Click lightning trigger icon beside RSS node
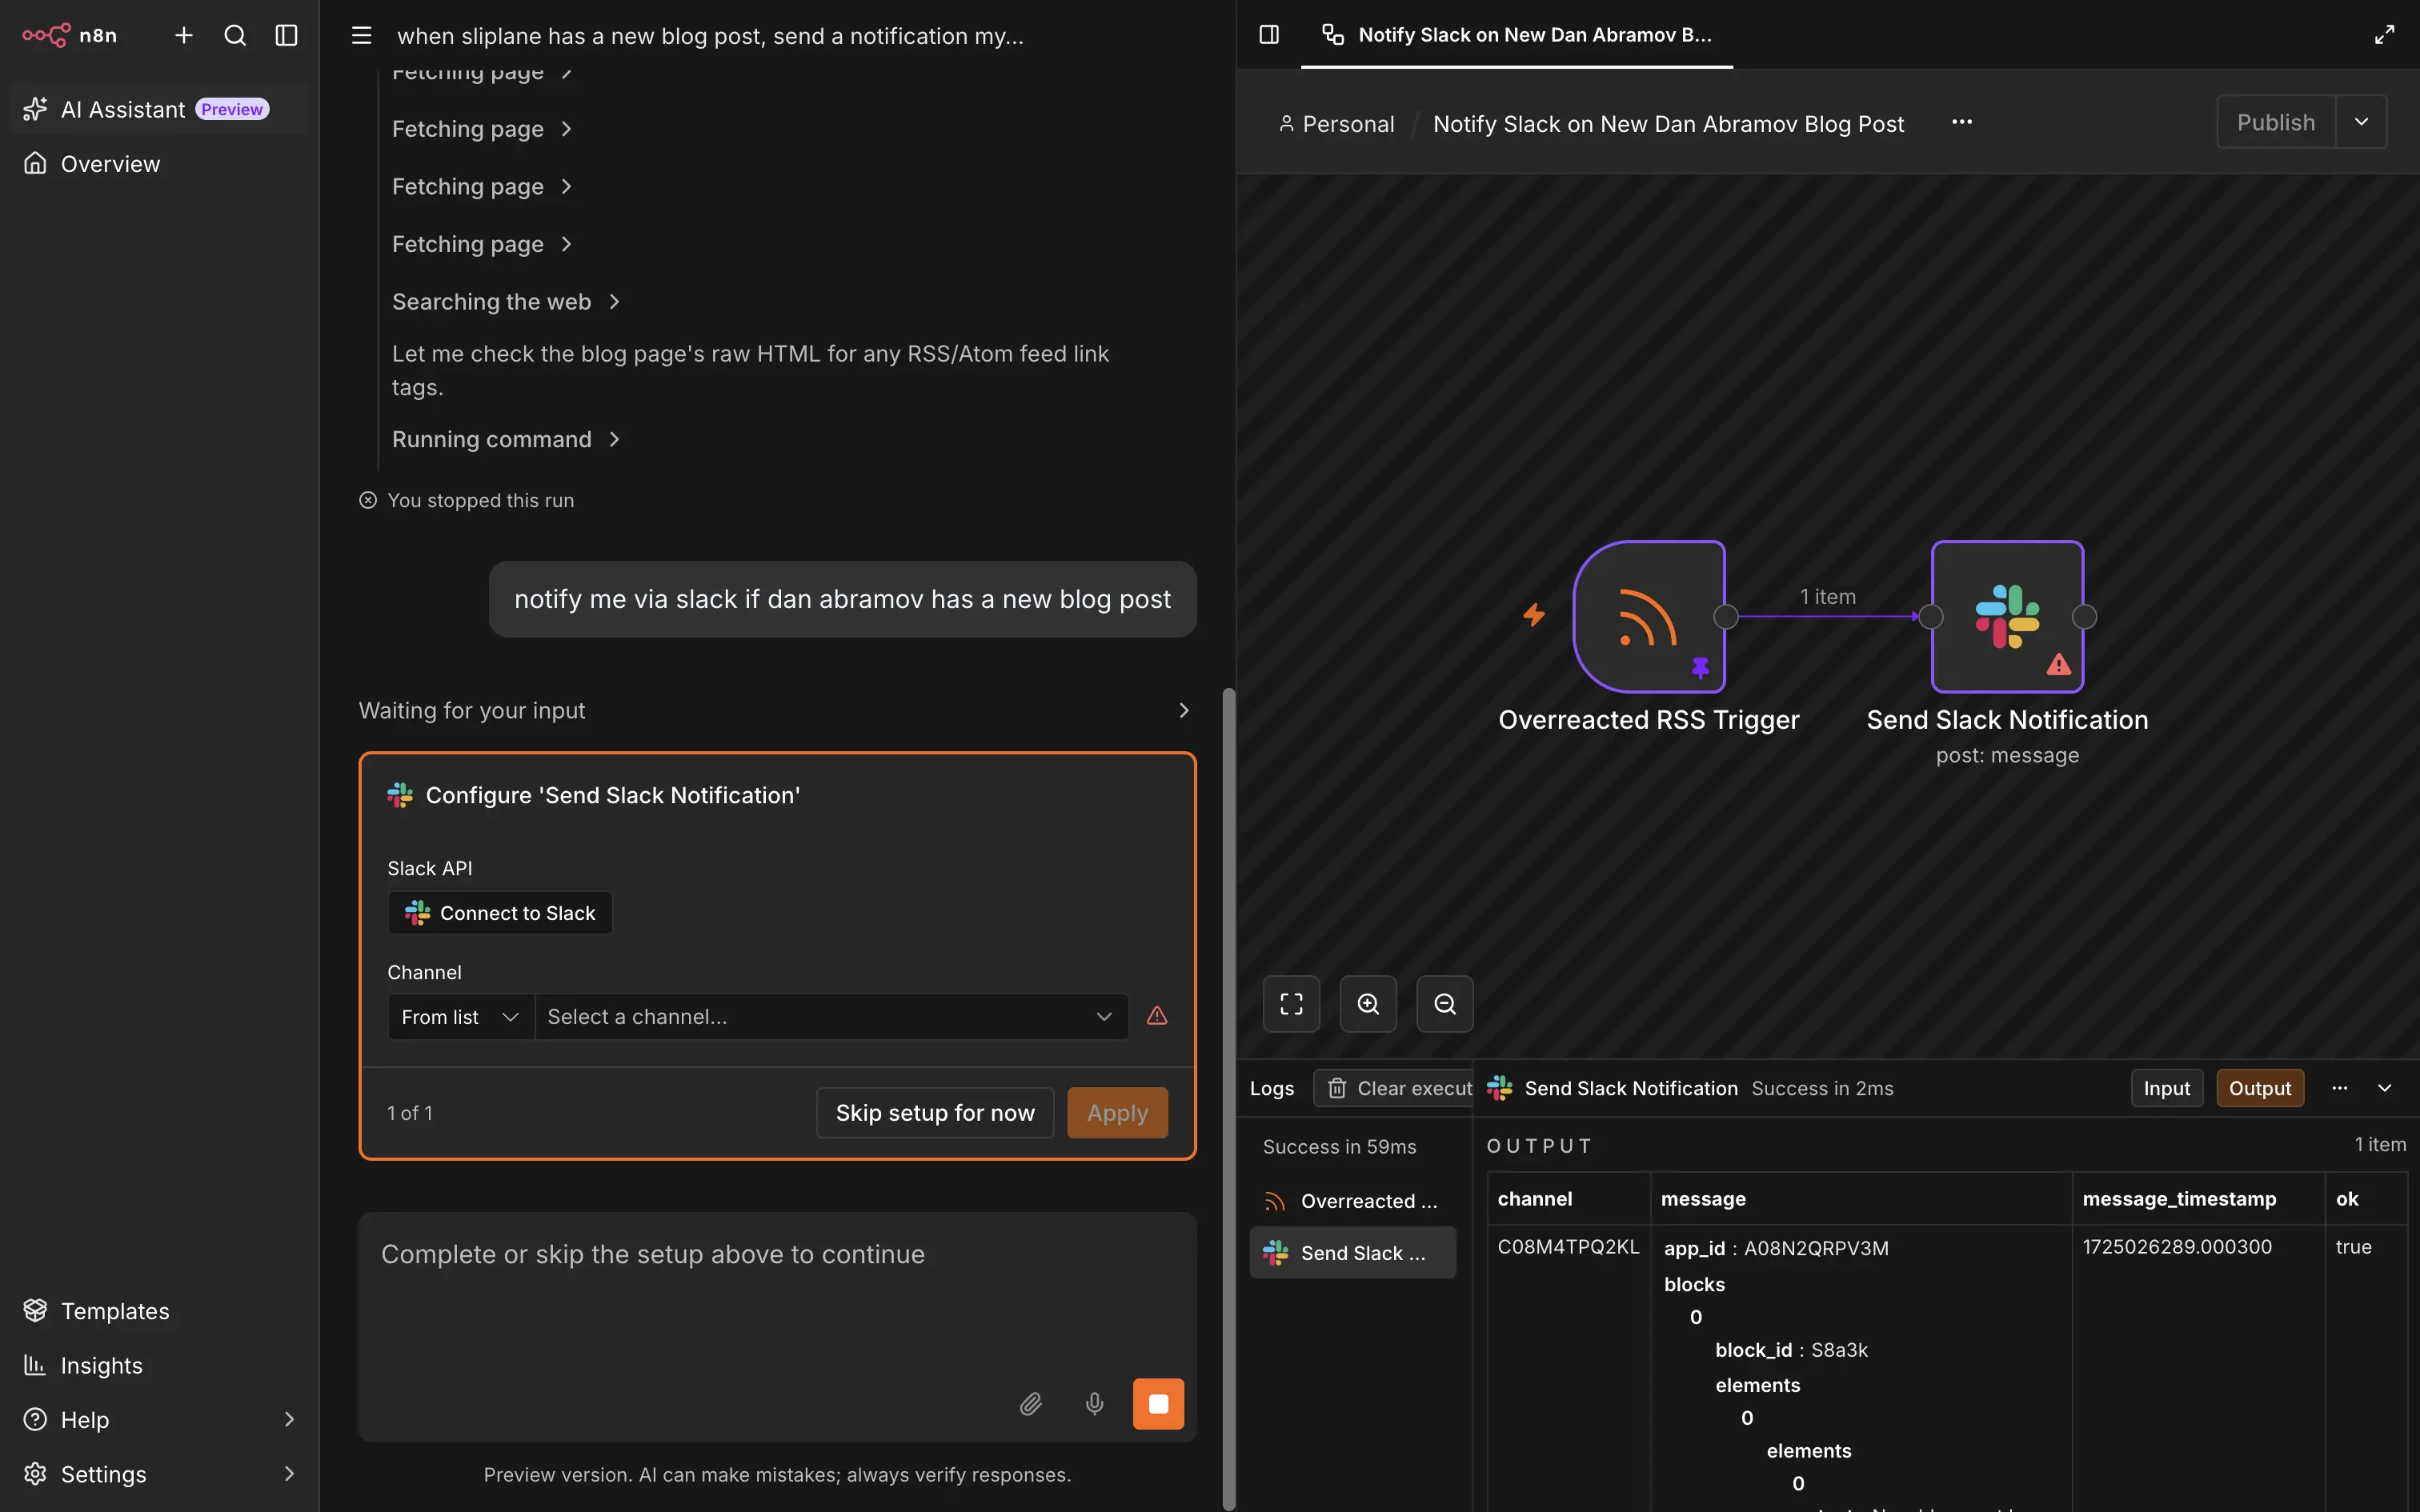 pyautogui.click(x=1534, y=615)
